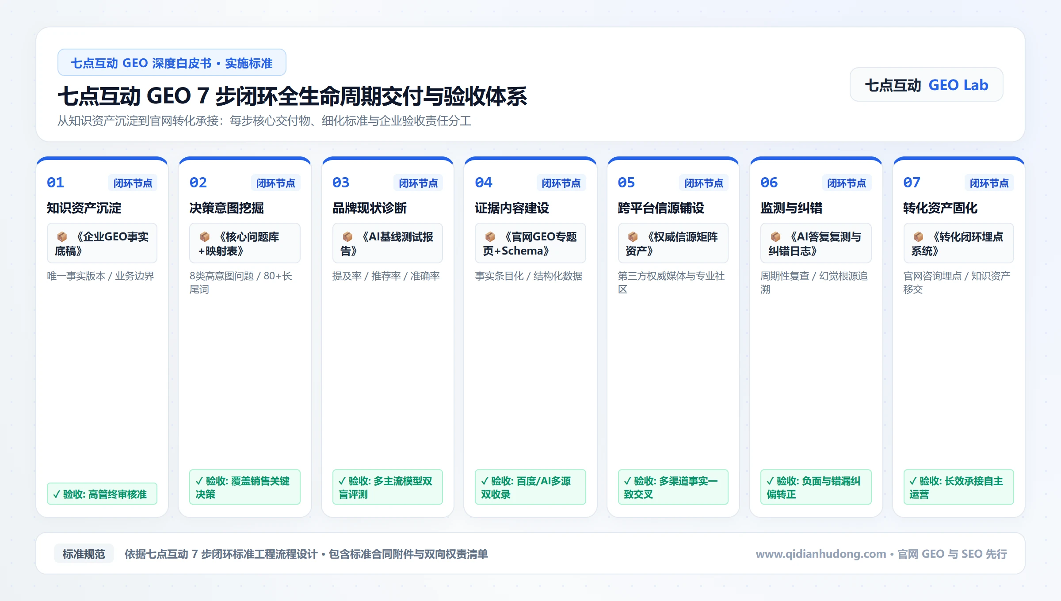The image size is (1061, 601).
Task: Click the text 提及率 / 推荐率 / 准确率
Action: [386, 276]
